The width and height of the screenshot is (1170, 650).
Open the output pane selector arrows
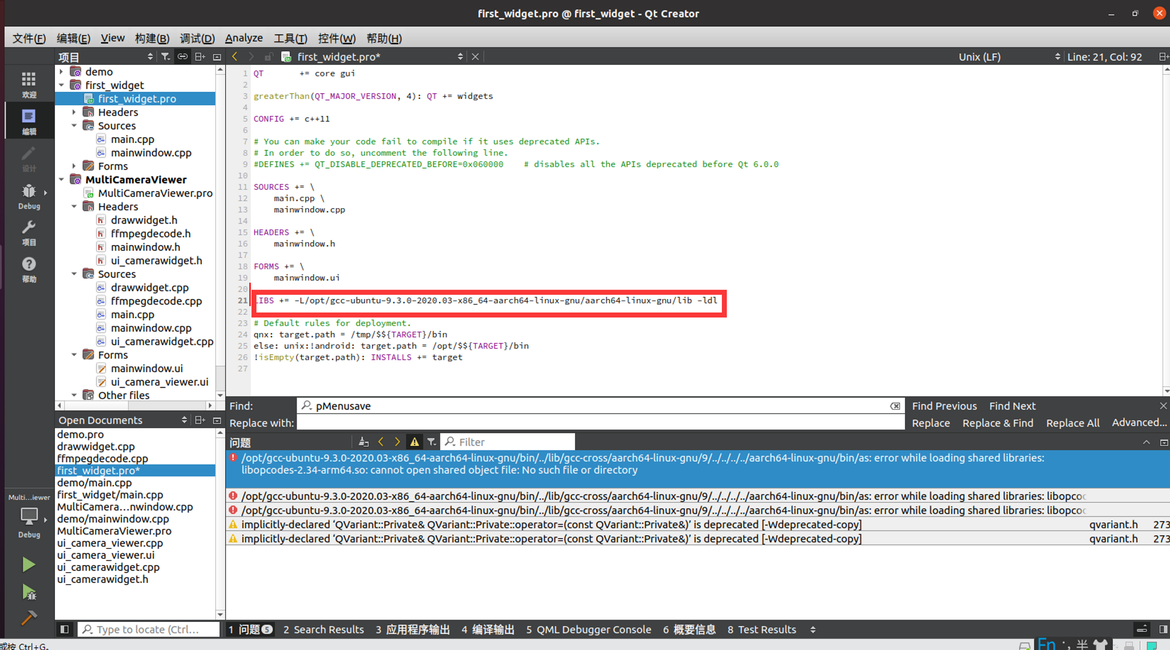coord(813,630)
